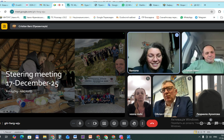Image resolution: width=224 pixels, height=140 pixels.
Task: Click the yellow icon beside the presenter name
Action: (4, 26)
